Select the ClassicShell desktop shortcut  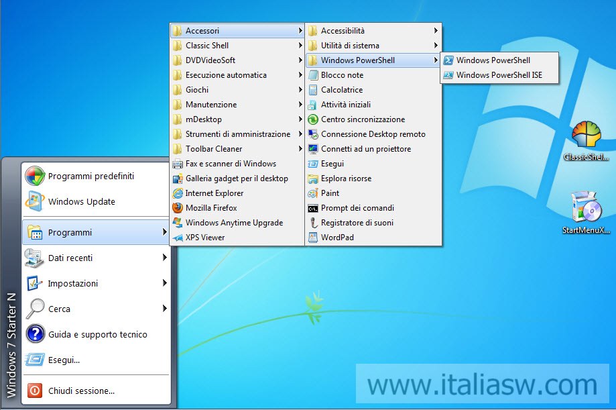(x=586, y=142)
